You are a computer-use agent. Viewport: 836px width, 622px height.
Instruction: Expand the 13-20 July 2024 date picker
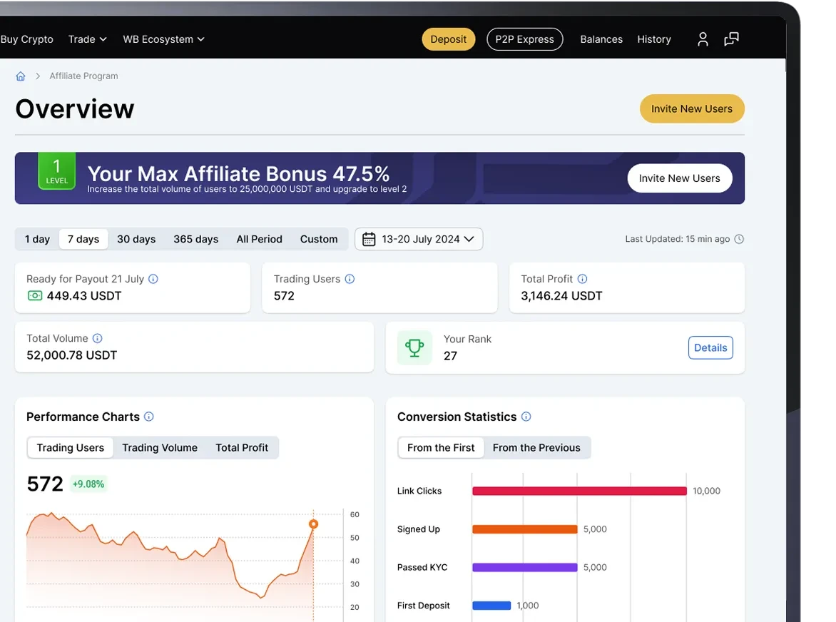[x=419, y=239]
